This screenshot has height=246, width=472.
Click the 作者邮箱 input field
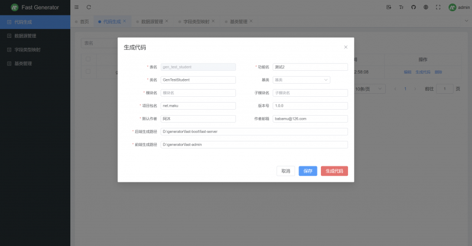[x=310, y=119]
